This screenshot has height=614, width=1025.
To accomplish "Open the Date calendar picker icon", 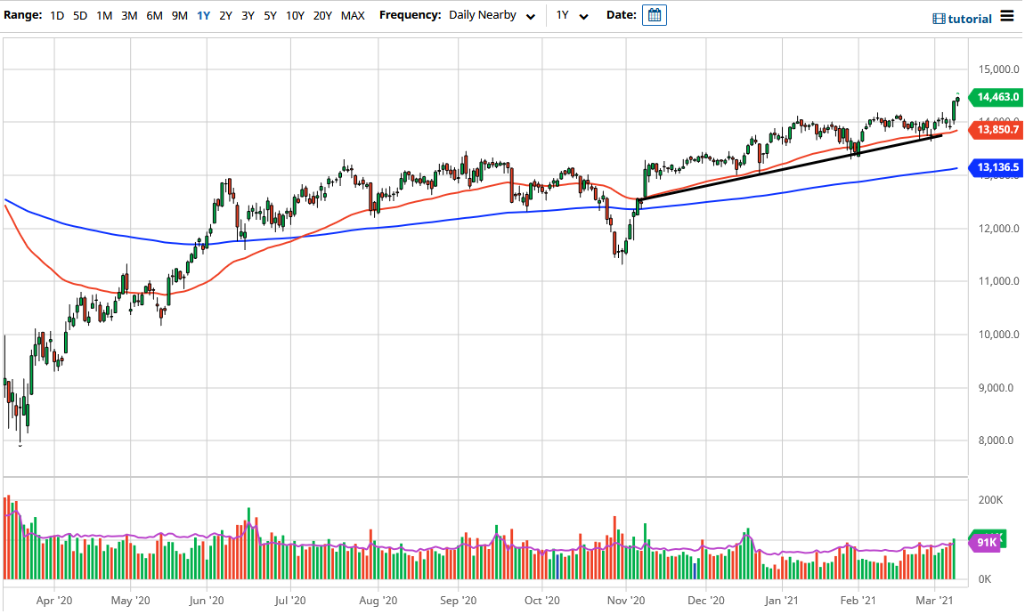I will 655,15.
